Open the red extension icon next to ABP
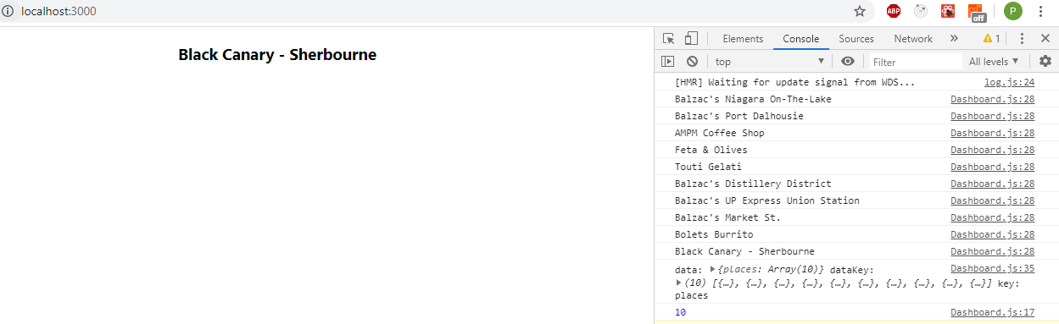This screenshot has width=1059, height=324. 948,11
